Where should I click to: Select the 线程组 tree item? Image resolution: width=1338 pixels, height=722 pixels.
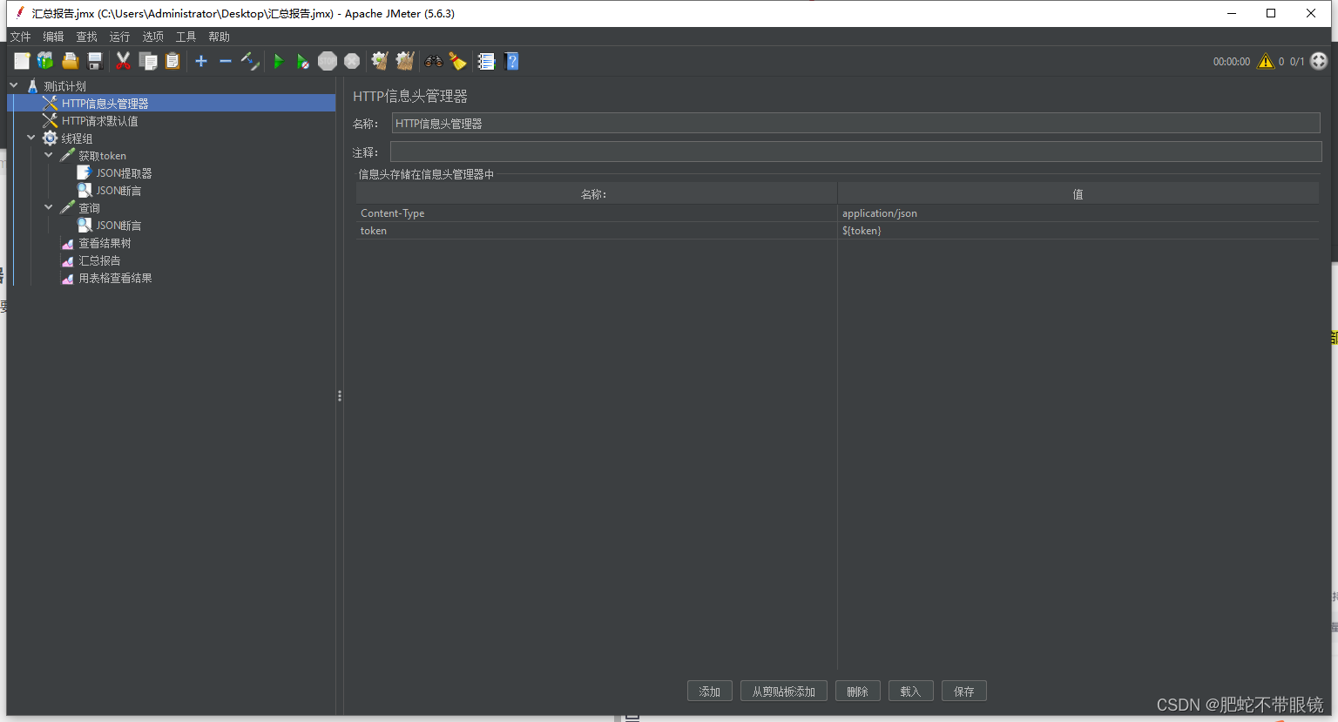(x=77, y=138)
